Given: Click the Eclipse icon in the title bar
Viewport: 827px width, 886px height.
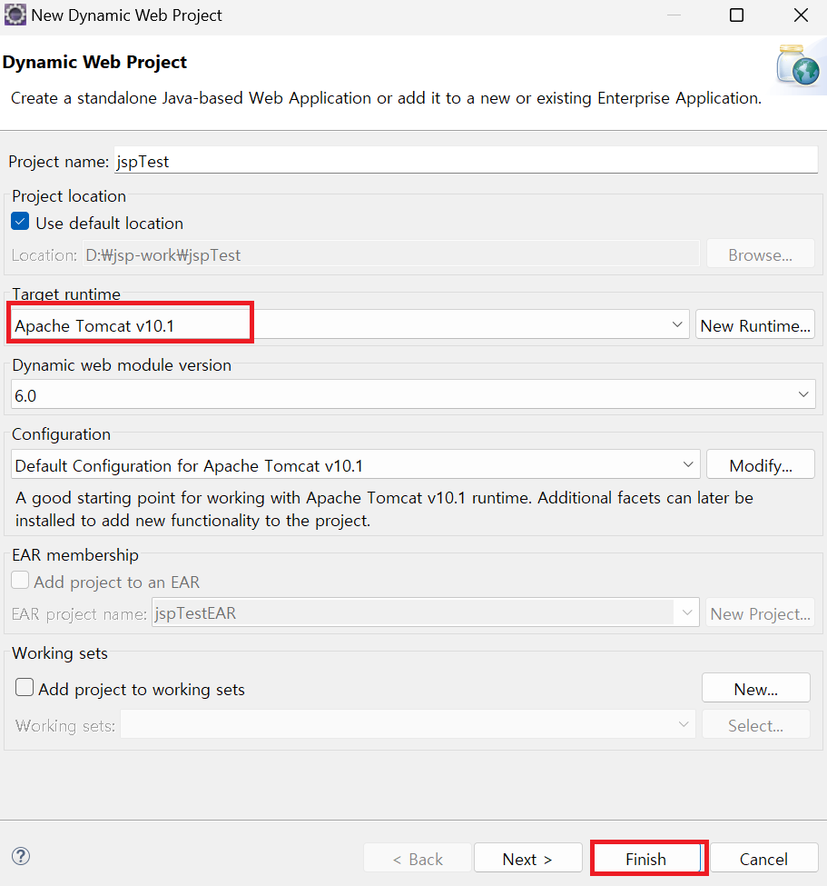Looking at the screenshot, I should (x=15, y=15).
